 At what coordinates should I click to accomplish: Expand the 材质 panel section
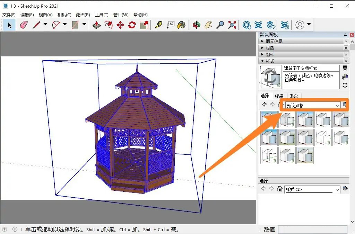click(270, 48)
